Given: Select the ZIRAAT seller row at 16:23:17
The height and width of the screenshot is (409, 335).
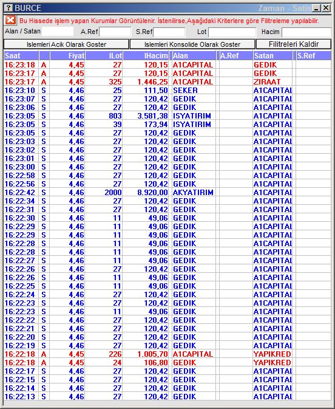Looking at the screenshot, I should (167, 82).
